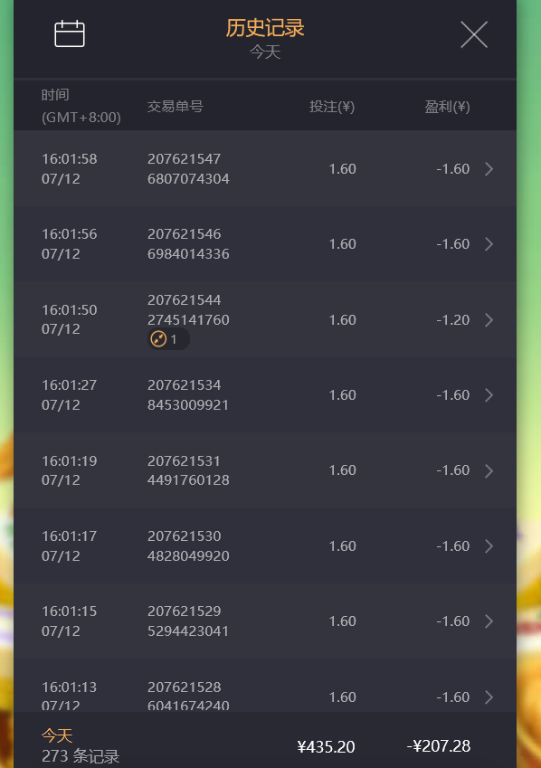Expand details of the 16:01:17 record
The height and width of the screenshot is (768, 541).
click(x=489, y=546)
